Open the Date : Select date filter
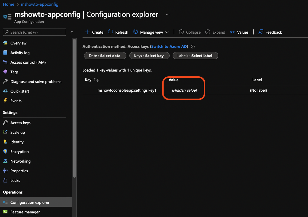The width and height of the screenshot is (308, 217). [x=105, y=56]
